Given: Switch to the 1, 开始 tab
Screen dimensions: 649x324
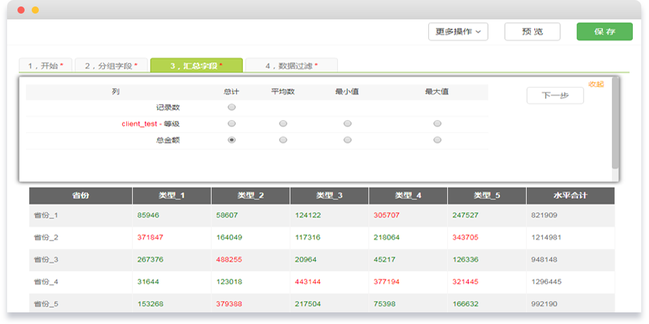Looking at the screenshot, I should [45, 65].
